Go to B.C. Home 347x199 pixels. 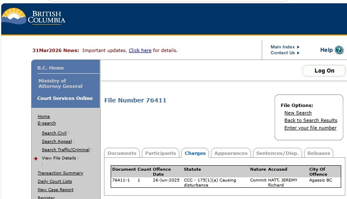[50, 68]
